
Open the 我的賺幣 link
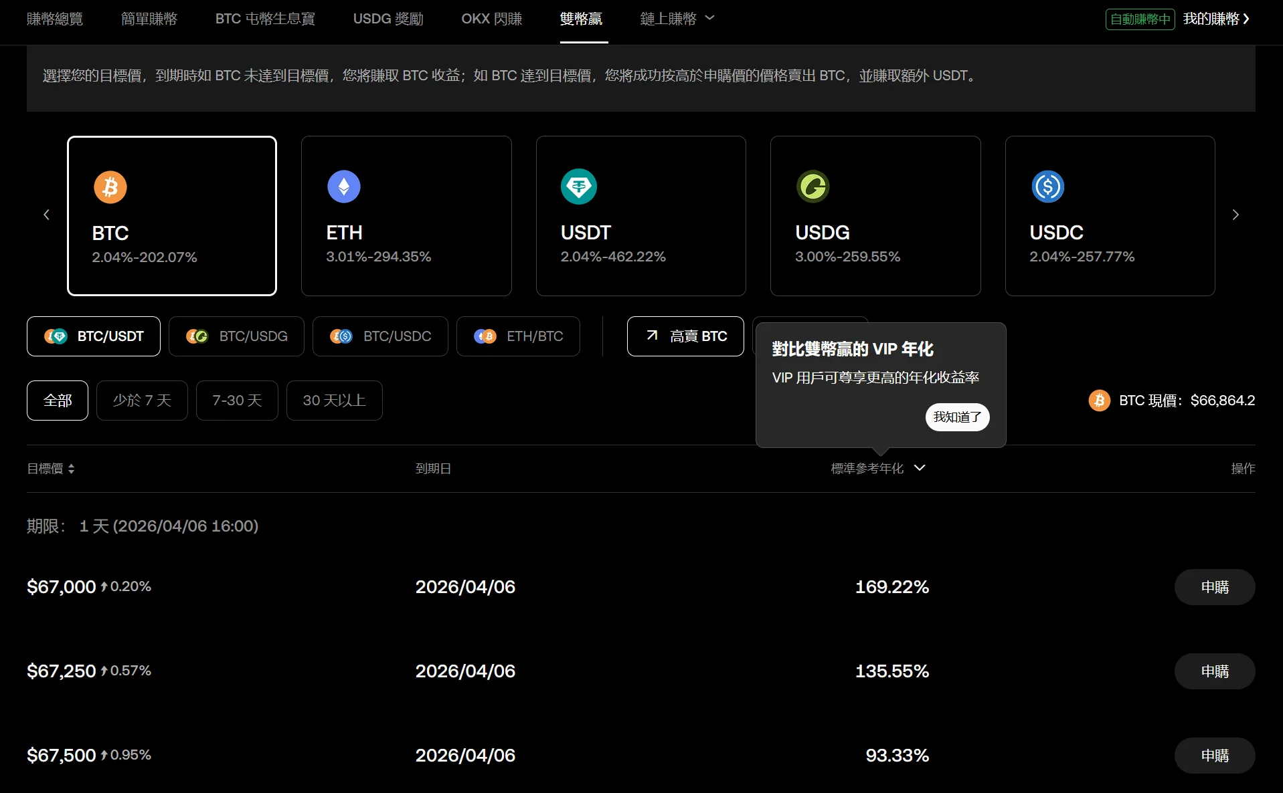(x=1216, y=19)
